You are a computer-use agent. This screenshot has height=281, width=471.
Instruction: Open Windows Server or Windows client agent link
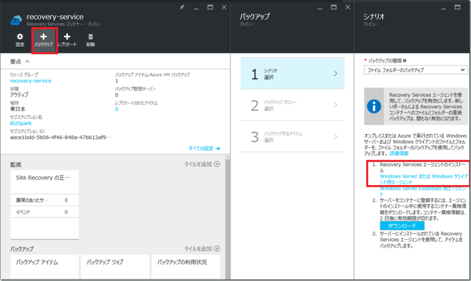[423, 179]
